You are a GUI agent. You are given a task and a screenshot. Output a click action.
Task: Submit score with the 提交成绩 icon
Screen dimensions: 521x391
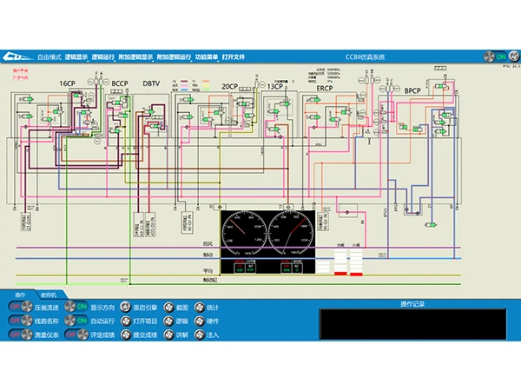click(x=125, y=335)
